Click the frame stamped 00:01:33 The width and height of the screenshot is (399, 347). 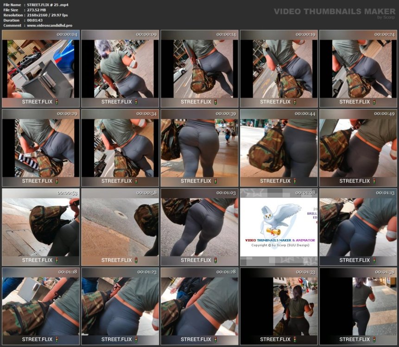[279, 306]
